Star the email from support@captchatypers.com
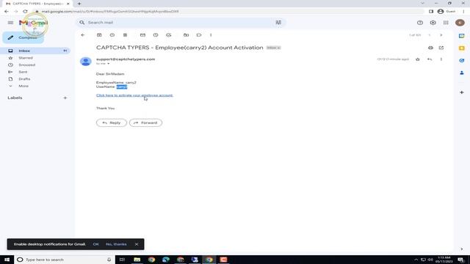The width and height of the screenshot is (470, 264). [x=418, y=59]
